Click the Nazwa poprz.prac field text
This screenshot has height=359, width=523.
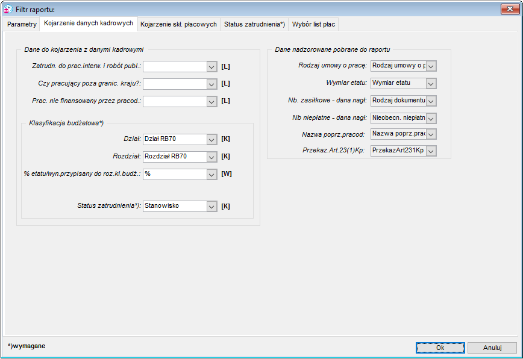(399, 133)
